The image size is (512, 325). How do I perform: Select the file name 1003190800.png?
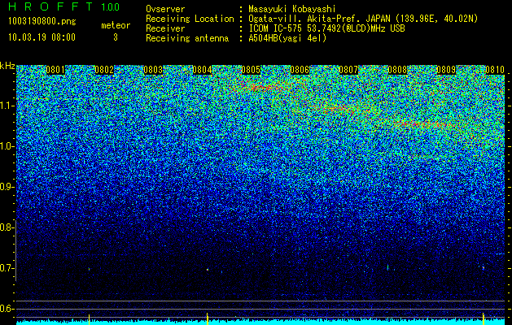[x=42, y=22]
